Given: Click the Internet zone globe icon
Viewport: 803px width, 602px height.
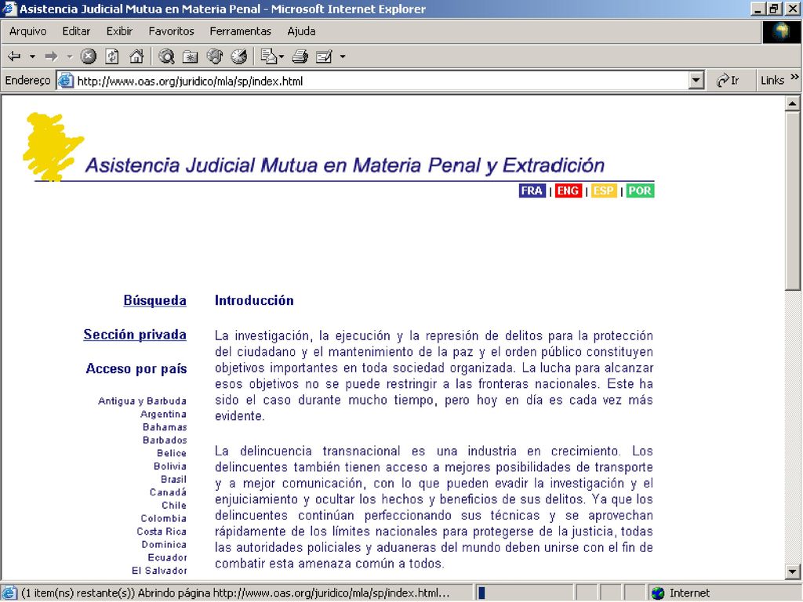Looking at the screenshot, I should tap(658, 593).
